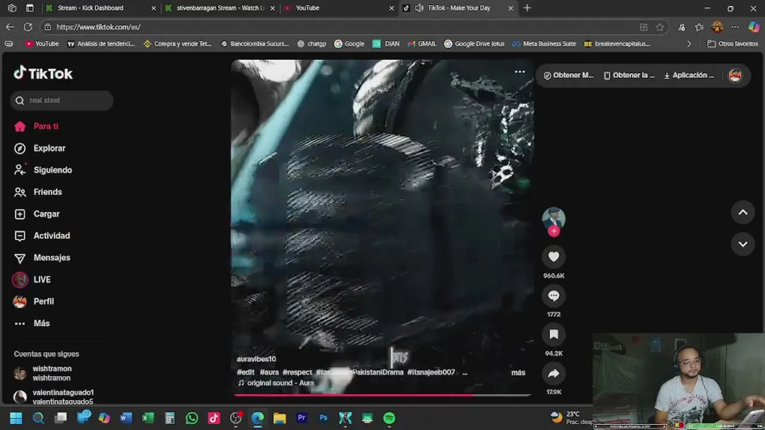The width and height of the screenshot is (765, 430).
Task: Open the #itsnajeeb007 hashtag
Action: click(x=431, y=372)
